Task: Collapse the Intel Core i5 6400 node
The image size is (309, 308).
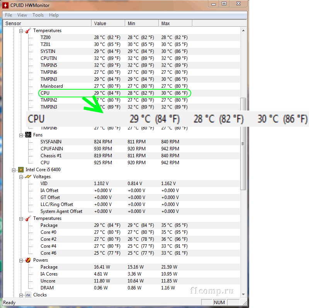Action: pyautogui.click(x=14, y=170)
